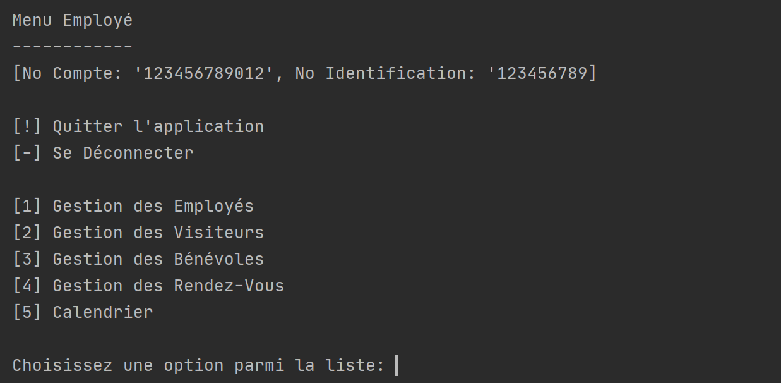Image resolution: width=781 pixels, height=383 pixels.
Task: Click the [-] key marker
Action: pos(27,153)
